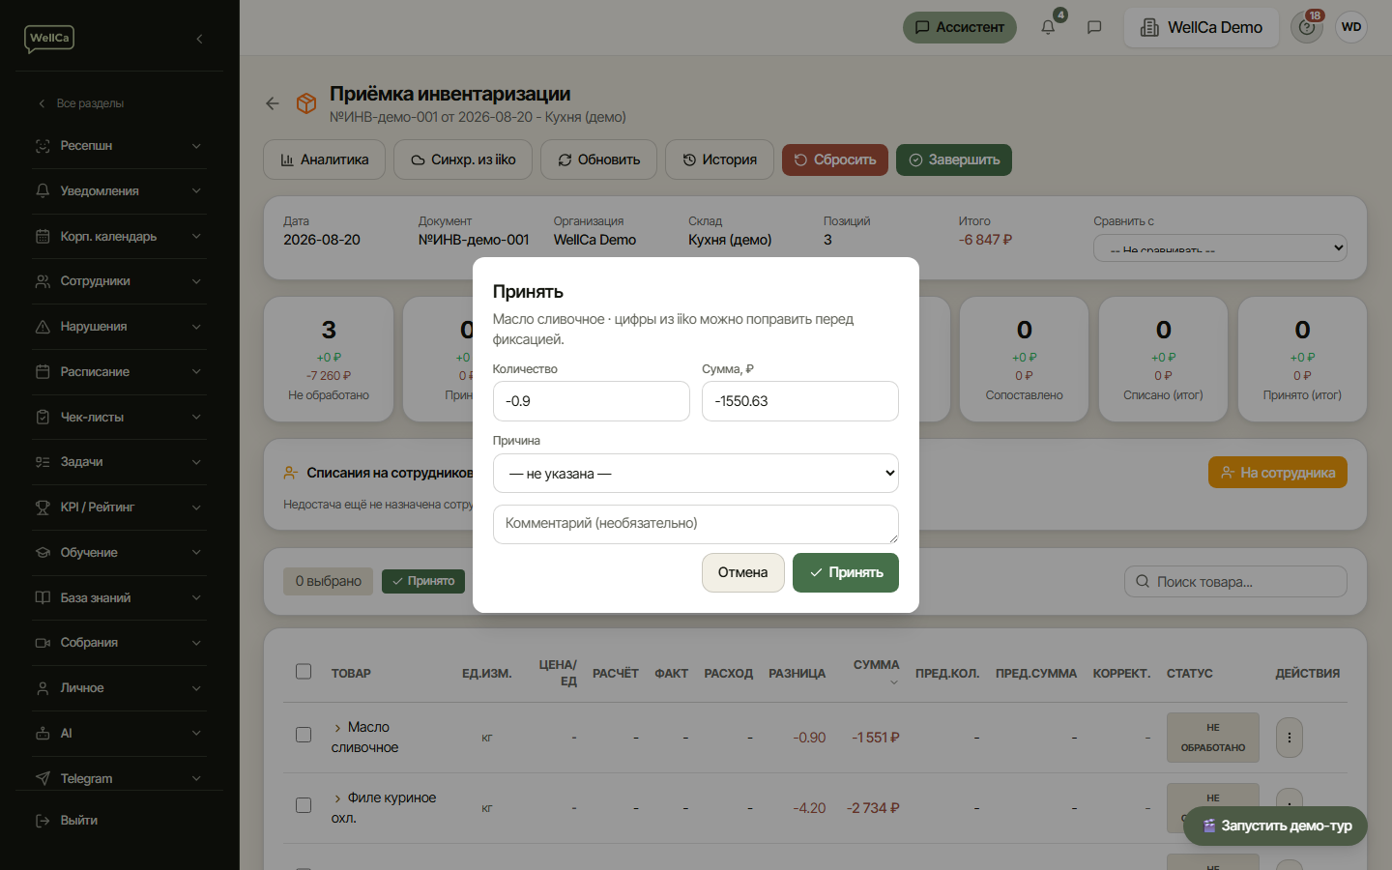The width and height of the screenshot is (1392, 870).
Task: Click Отмена to cancel the dialog
Action: pos(742,572)
